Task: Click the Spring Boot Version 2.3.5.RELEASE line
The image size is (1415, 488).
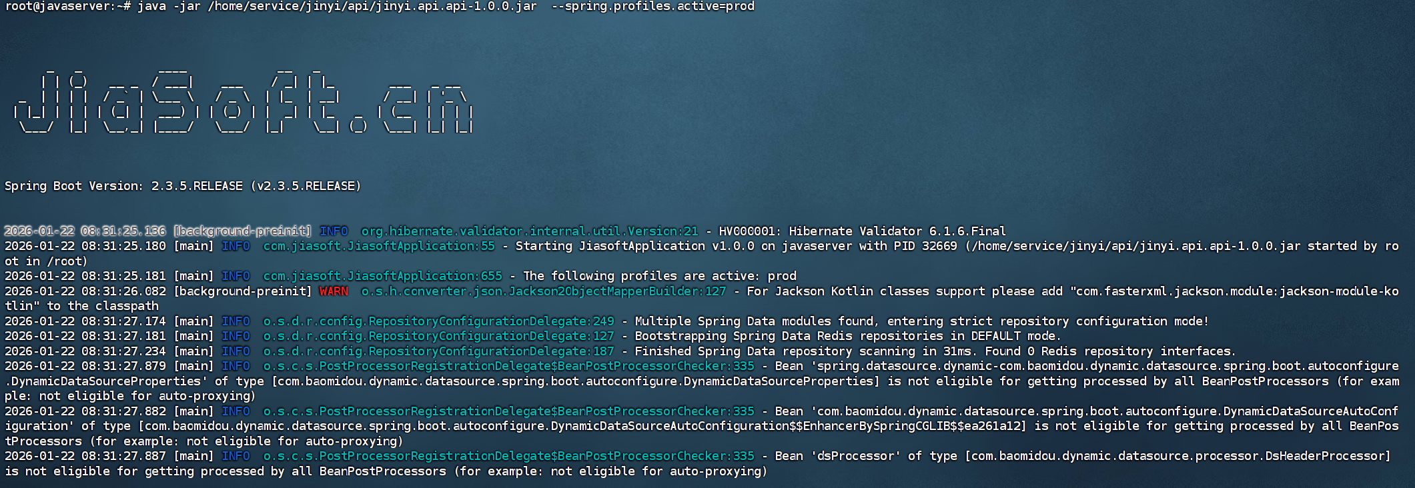Action: 183,186
